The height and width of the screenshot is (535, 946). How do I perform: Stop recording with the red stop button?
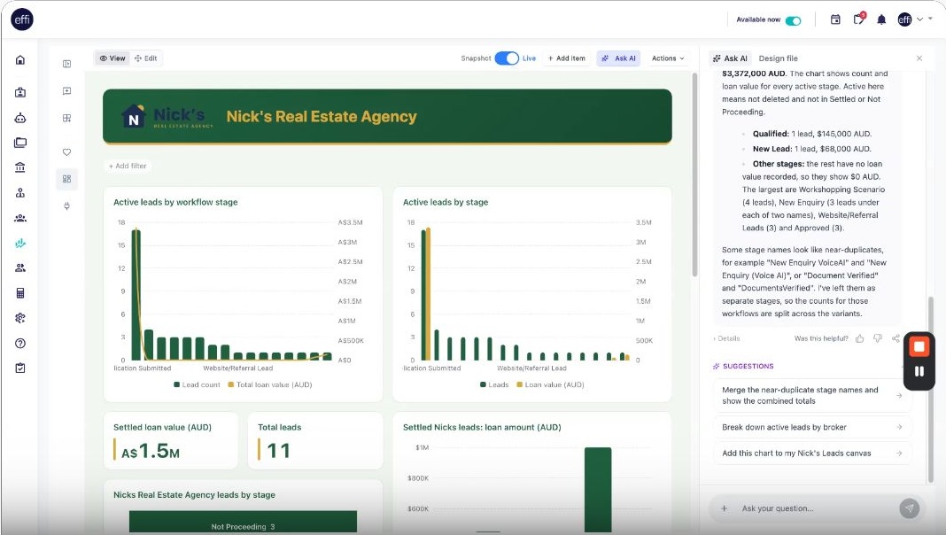(919, 347)
